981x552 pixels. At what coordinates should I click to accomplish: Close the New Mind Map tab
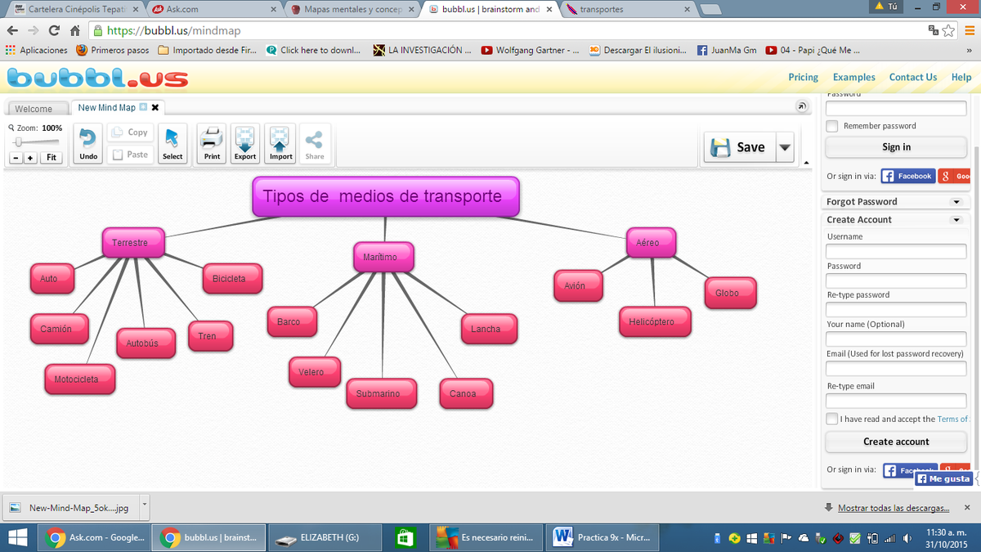(155, 107)
